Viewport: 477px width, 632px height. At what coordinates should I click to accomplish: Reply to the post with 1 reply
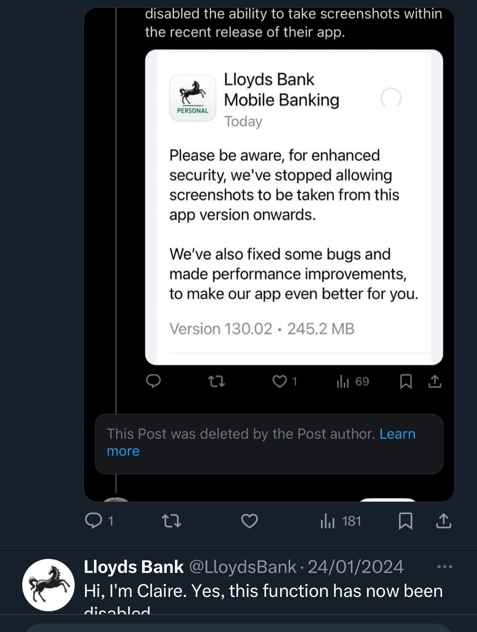tap(94, 521)
